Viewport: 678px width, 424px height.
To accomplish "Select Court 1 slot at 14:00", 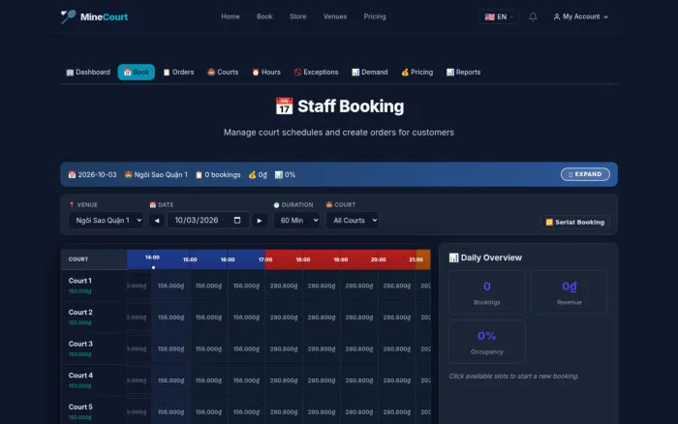I will [170, 286].
